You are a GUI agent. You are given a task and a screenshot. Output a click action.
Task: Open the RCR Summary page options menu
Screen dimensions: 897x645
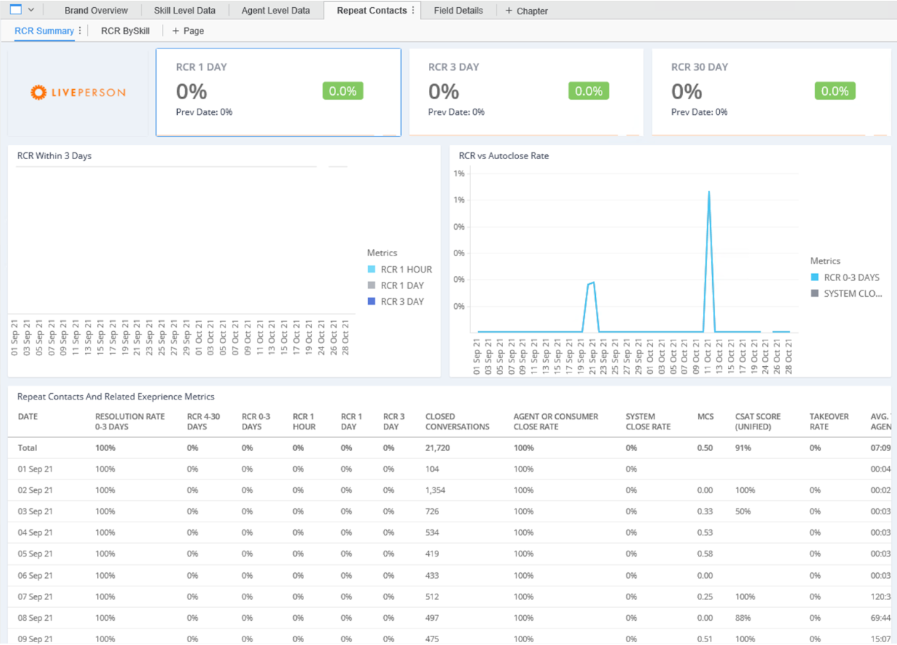[x=80, y=31]
